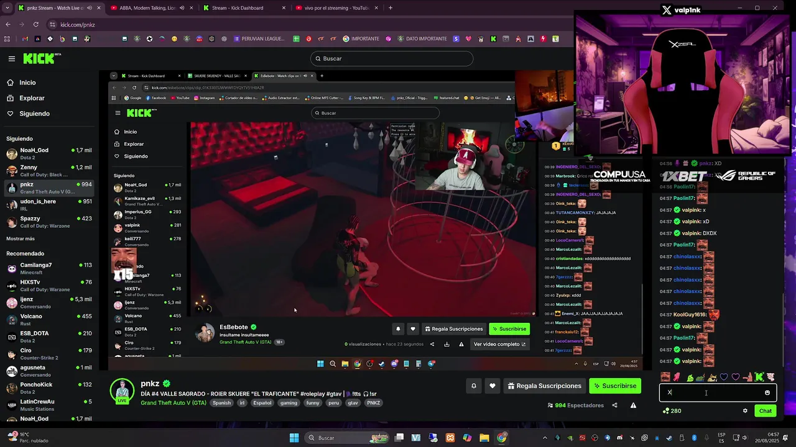Select the PNKZ stream tag
The image size is (796, 447).
(373, 403)
